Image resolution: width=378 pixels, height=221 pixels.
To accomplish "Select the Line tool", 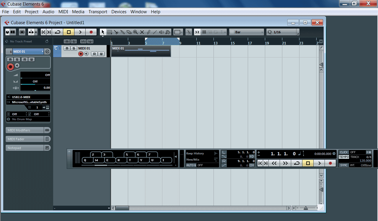I will tap(155, 32).
